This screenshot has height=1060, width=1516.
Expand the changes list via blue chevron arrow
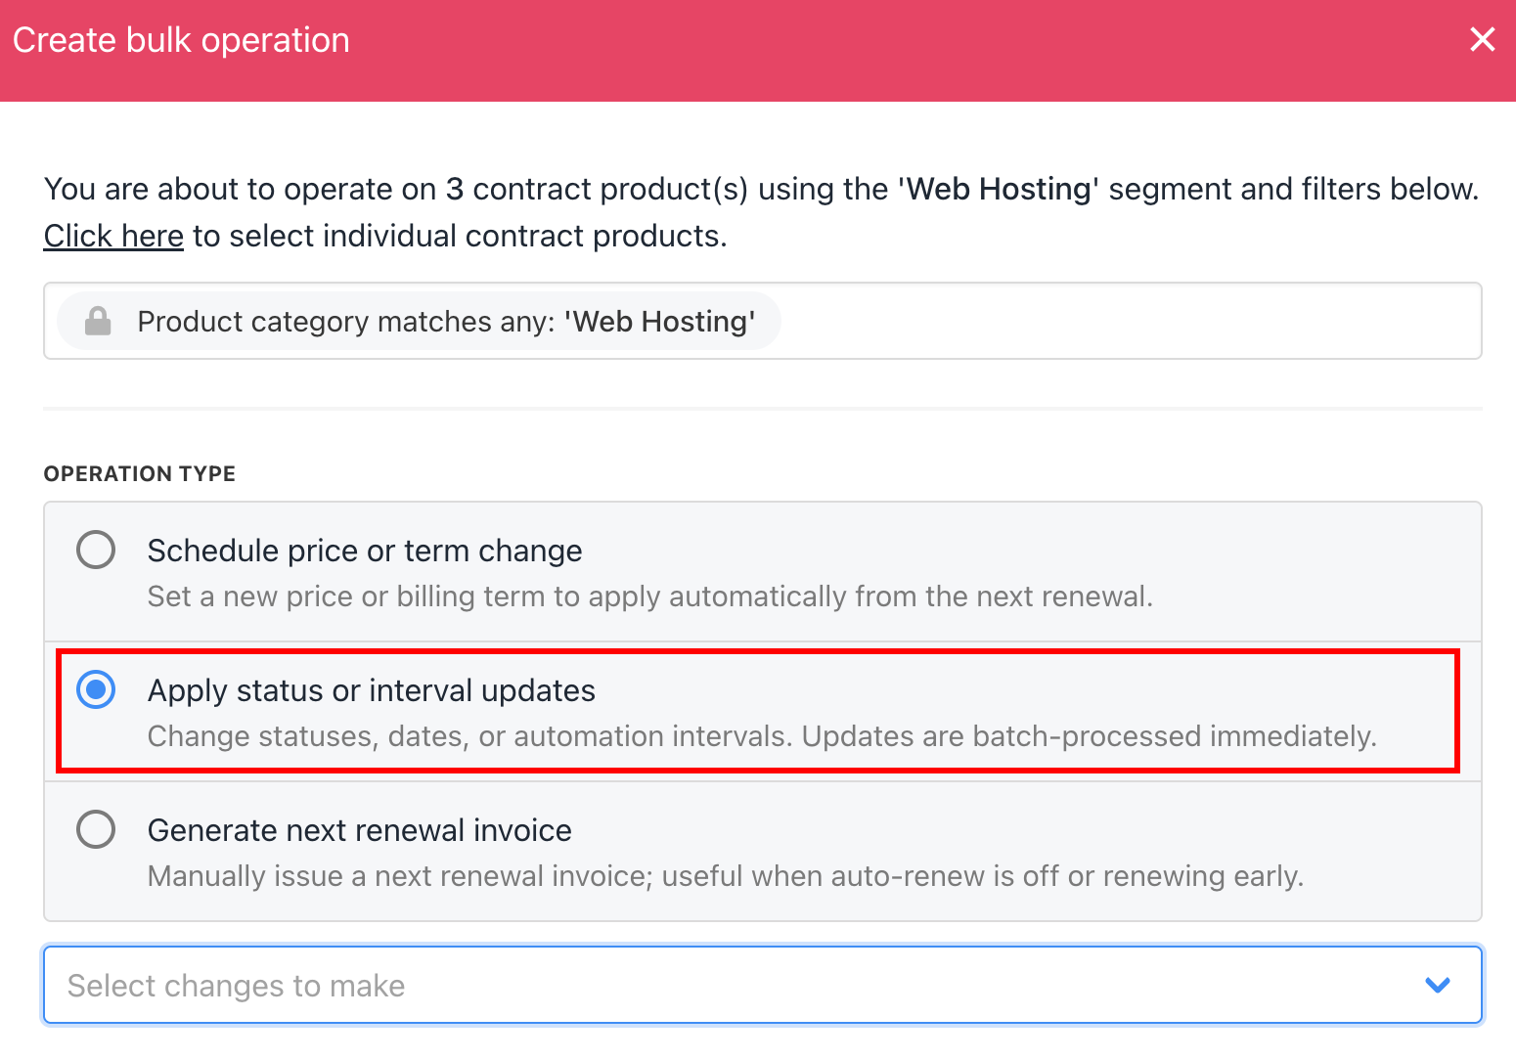click(1437, 985)
